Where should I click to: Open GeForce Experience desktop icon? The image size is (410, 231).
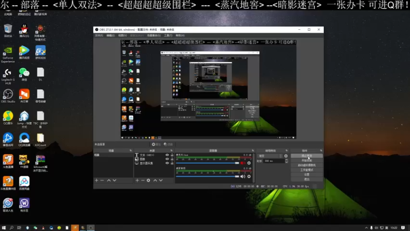(8, 54)
